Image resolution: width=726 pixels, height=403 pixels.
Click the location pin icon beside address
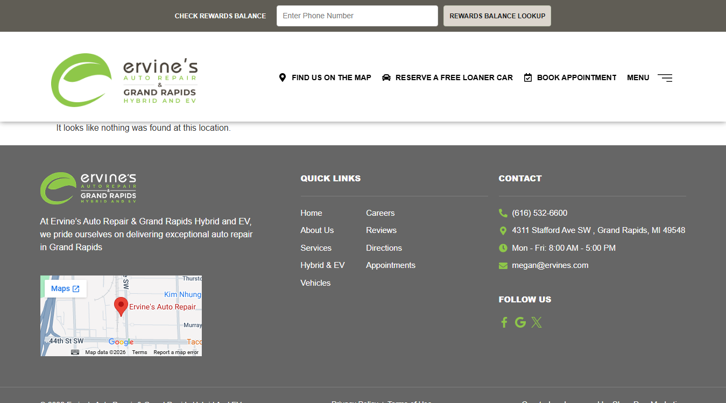coord(503,230)
